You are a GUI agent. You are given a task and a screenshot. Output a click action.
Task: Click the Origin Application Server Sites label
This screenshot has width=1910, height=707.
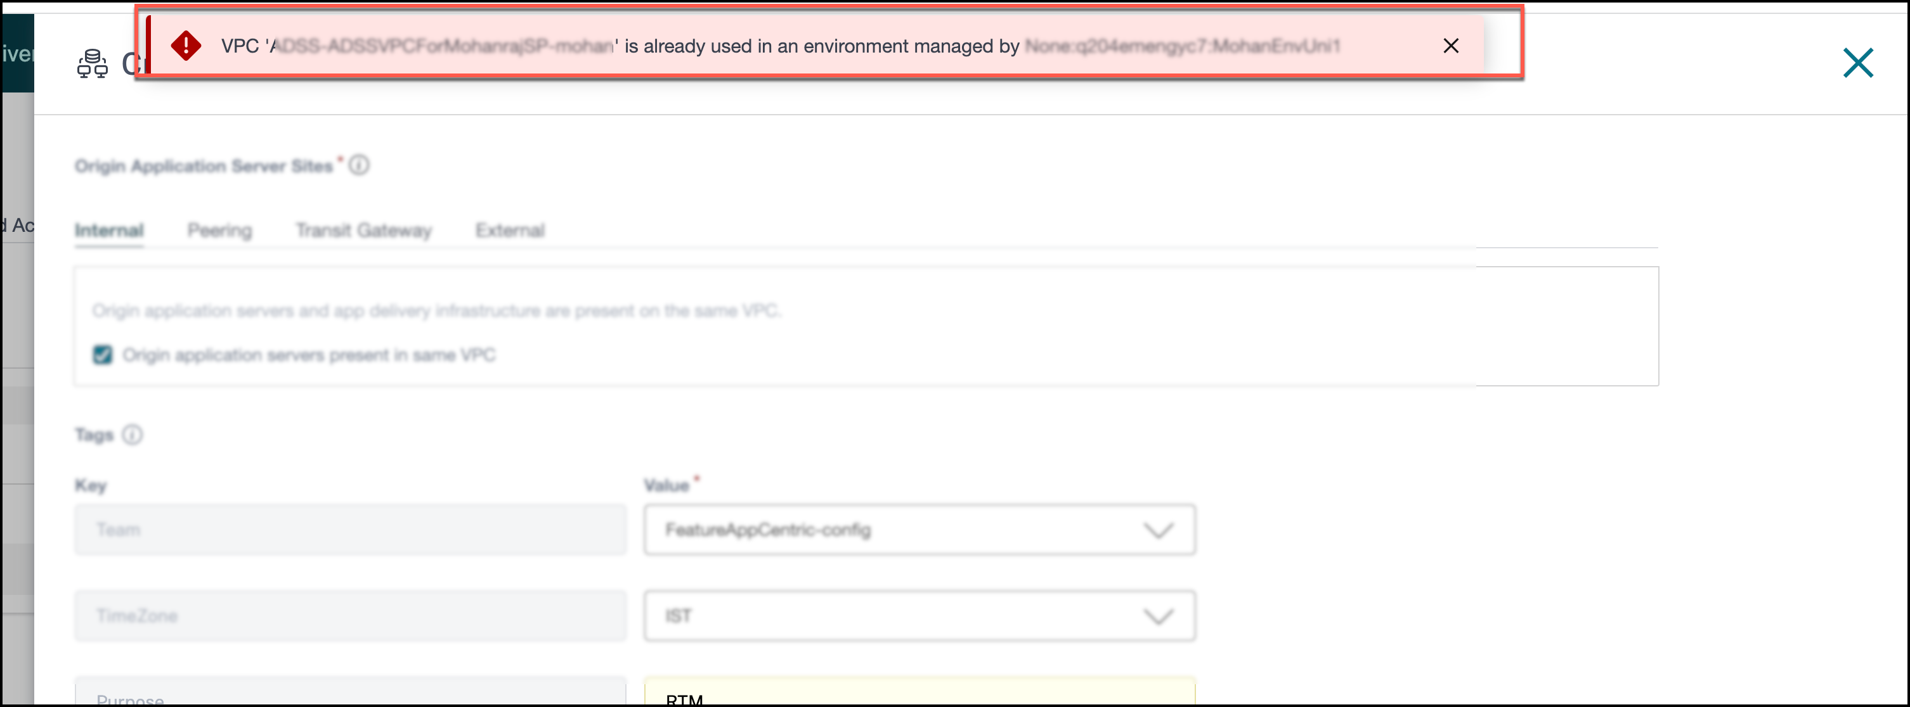204,166
